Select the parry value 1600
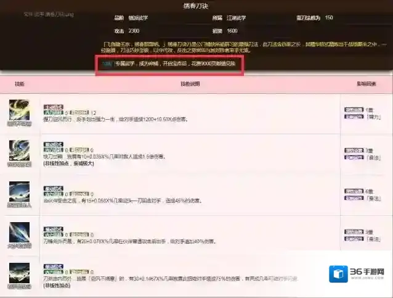The height and width of the screenshot is (298, 393). (x=232, y=31)
